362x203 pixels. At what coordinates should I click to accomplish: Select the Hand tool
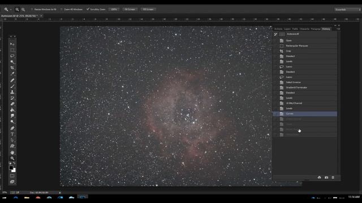pos(12,152)
